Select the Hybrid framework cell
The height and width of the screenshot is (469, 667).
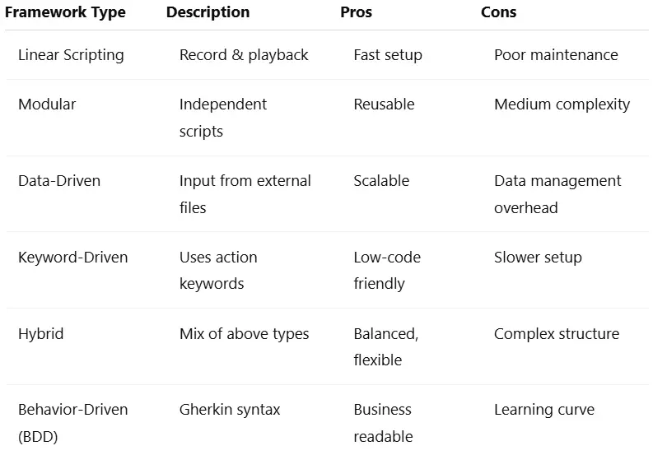click(x=41, y=334)
